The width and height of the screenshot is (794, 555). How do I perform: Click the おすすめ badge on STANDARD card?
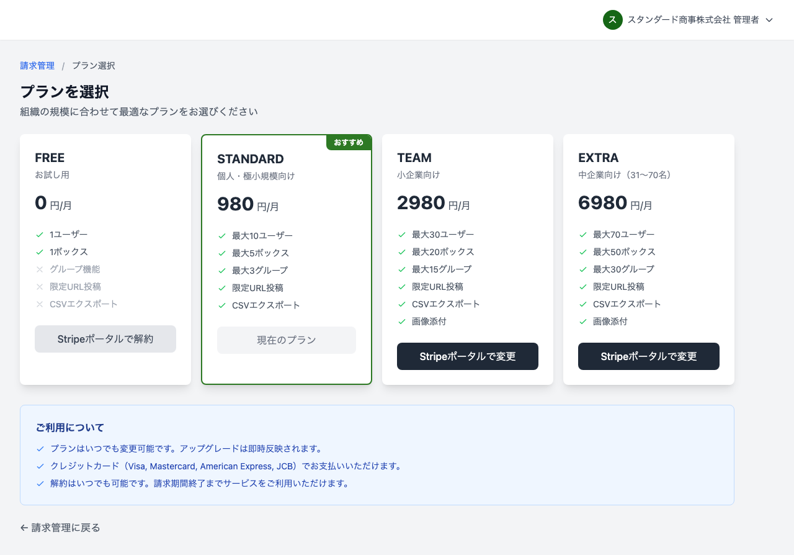coord(349,142)
